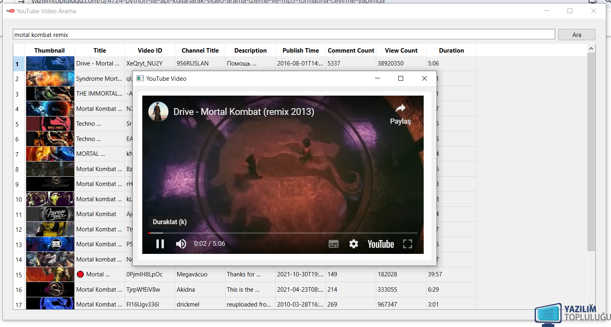This screenshot has width=611, height=327.
Task: Click the Channel Title column header
Action: click(x=200, y=50)
